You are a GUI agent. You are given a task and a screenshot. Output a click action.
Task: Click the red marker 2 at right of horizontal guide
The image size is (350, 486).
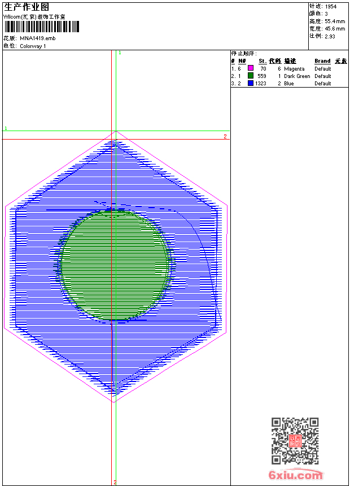225,137
